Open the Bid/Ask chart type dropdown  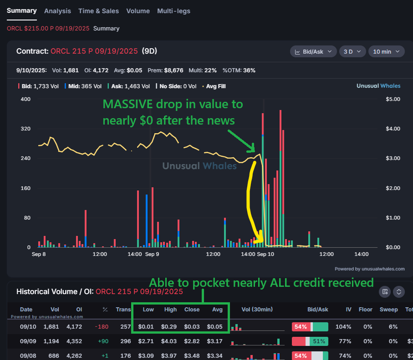pos(313,51)
